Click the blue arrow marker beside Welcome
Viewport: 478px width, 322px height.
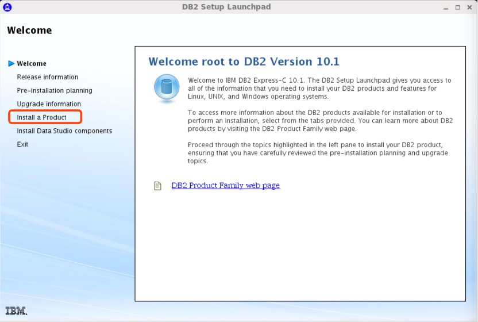coord(11,63)
